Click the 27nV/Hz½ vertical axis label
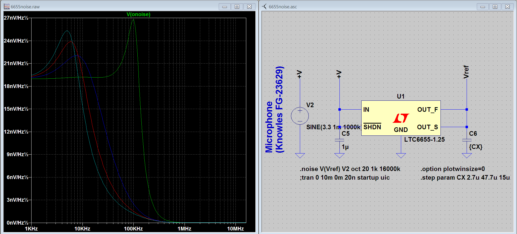517x234 pixels. click(16, 18)
